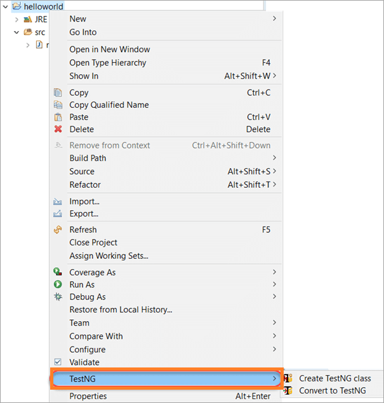Open Properties from the context menu
Screen dimensions: 384x403
point(88,397)
